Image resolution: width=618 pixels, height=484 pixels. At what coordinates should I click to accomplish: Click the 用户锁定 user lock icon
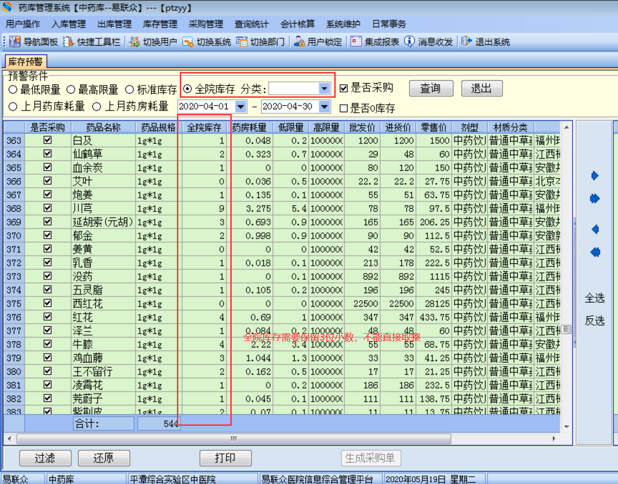(x=299, y=42)
